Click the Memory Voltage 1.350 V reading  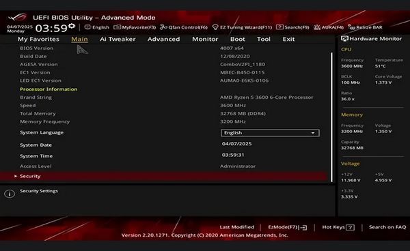pyautogui.click(x=383, y=132)
